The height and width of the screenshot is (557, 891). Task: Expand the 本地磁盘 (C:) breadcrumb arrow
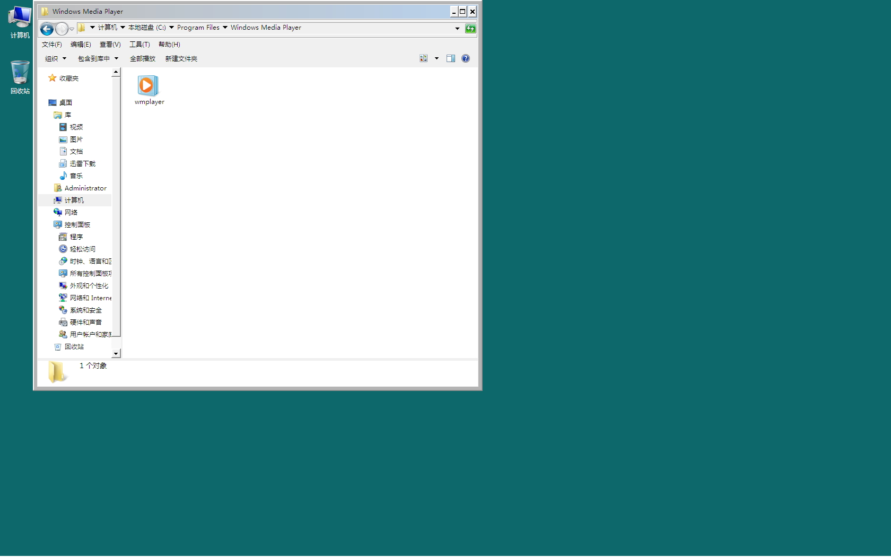click(x=171, y=28)
